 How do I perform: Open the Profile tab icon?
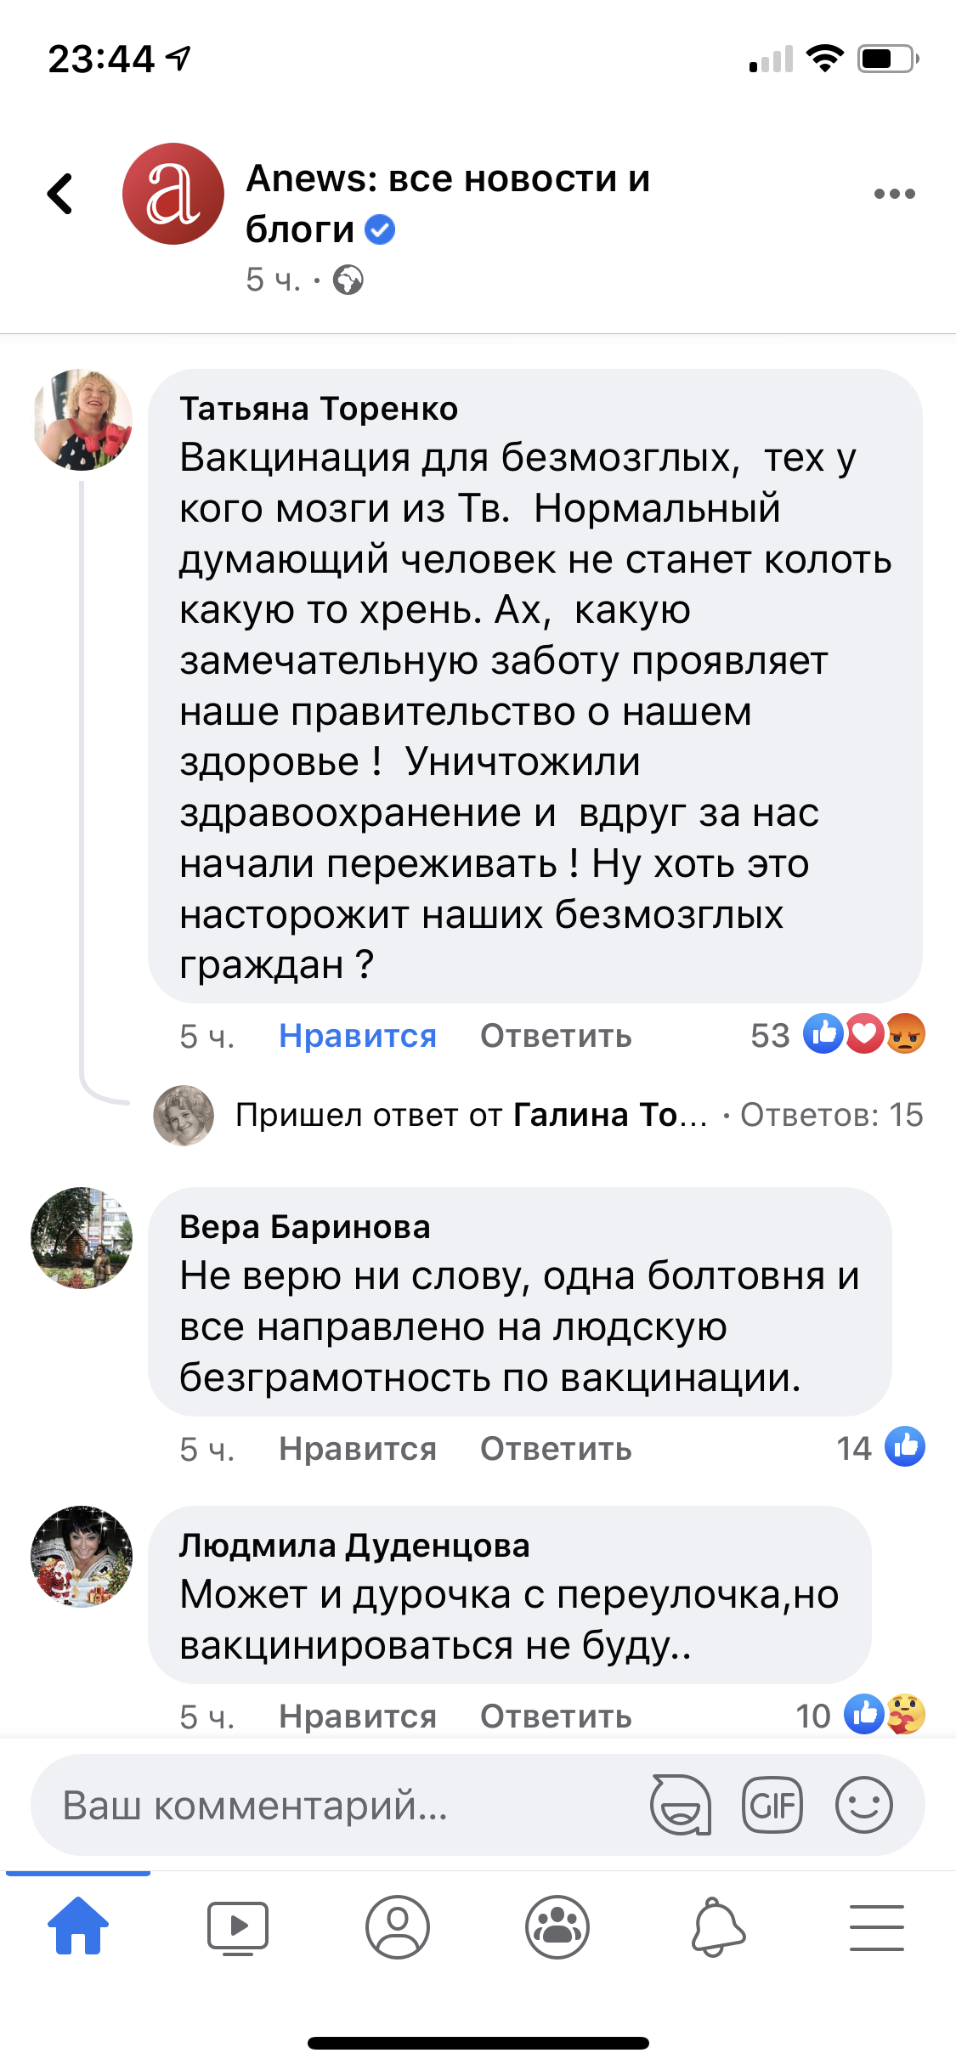point(398,1926)
